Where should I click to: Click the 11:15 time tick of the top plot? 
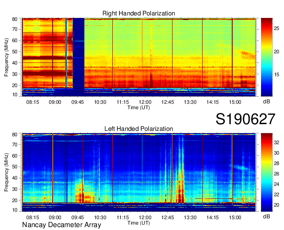click(x=123, y=102)
